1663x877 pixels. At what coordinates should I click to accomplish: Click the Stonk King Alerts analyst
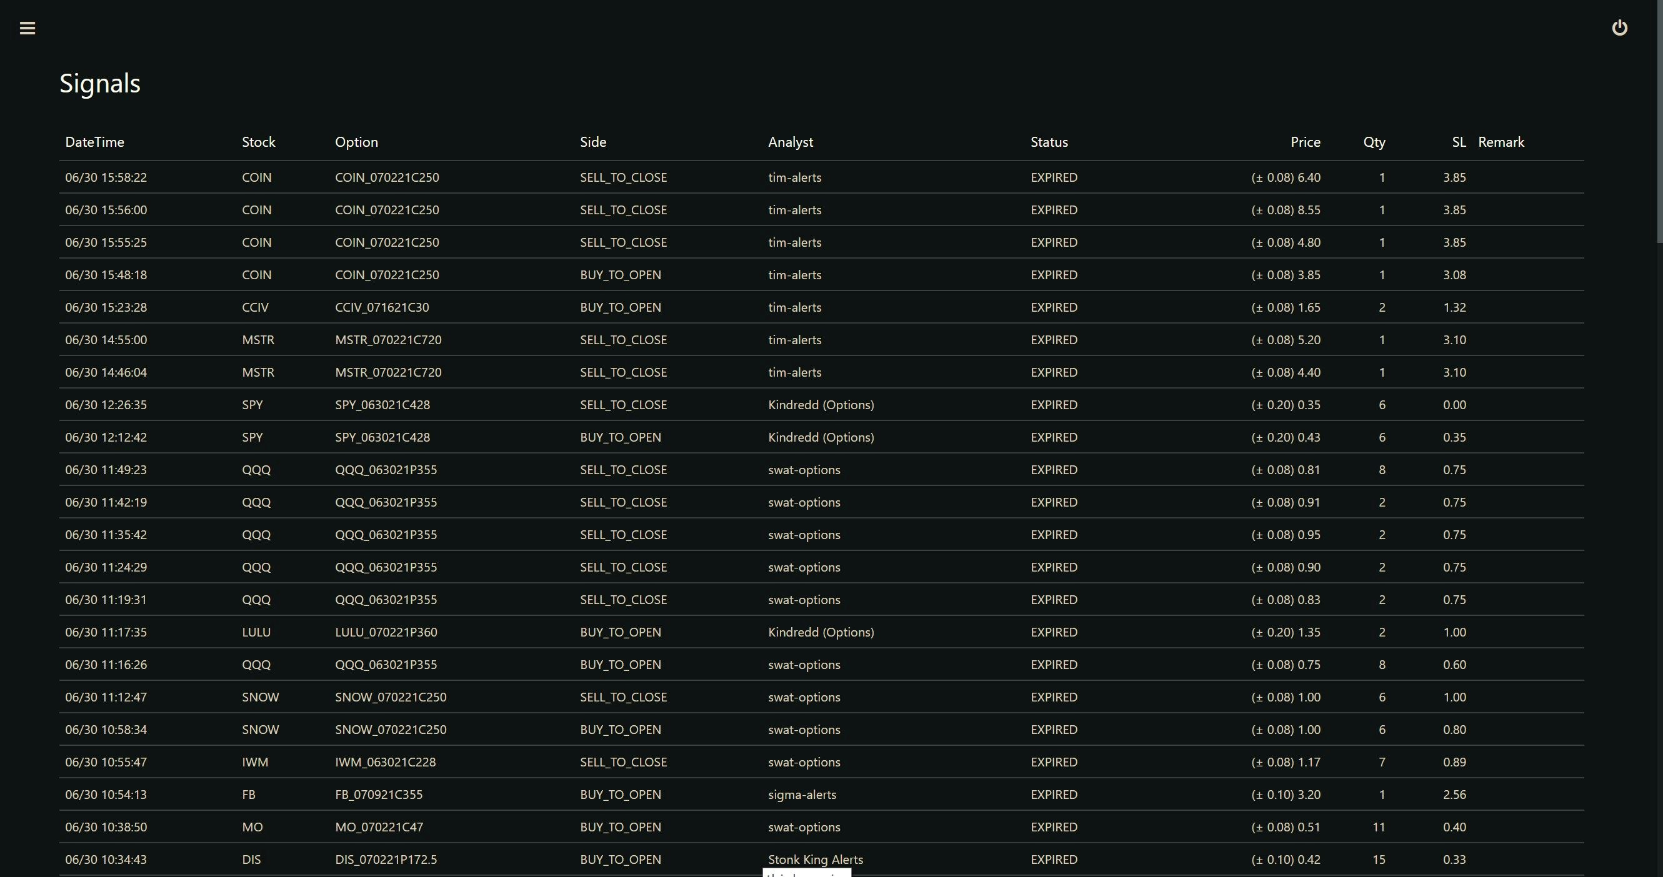815,859
